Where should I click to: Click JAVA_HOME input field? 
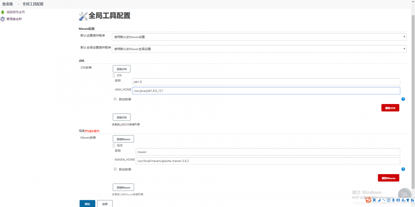click(x=266, y=91)
